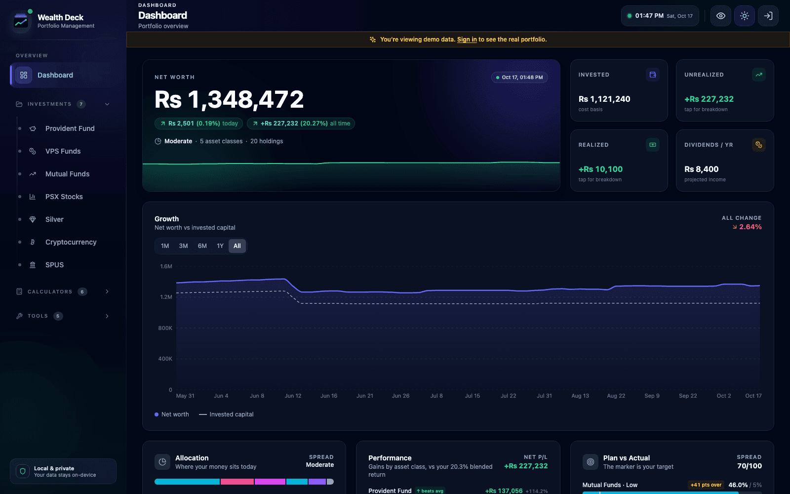This screenshot has height=494, width=790.
Task: Click the Mutual Funds trend icon
Action: (x=33, y=174)
